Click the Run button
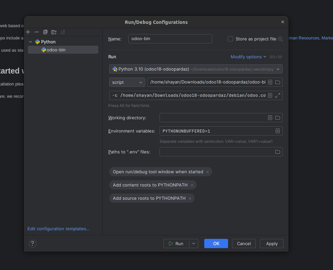The height and width of the screenshot is (270, 333). [x=176, y=243]
